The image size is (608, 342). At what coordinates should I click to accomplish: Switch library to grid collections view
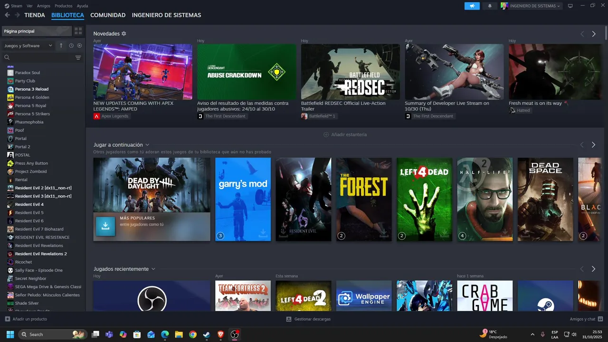(78, 31)
